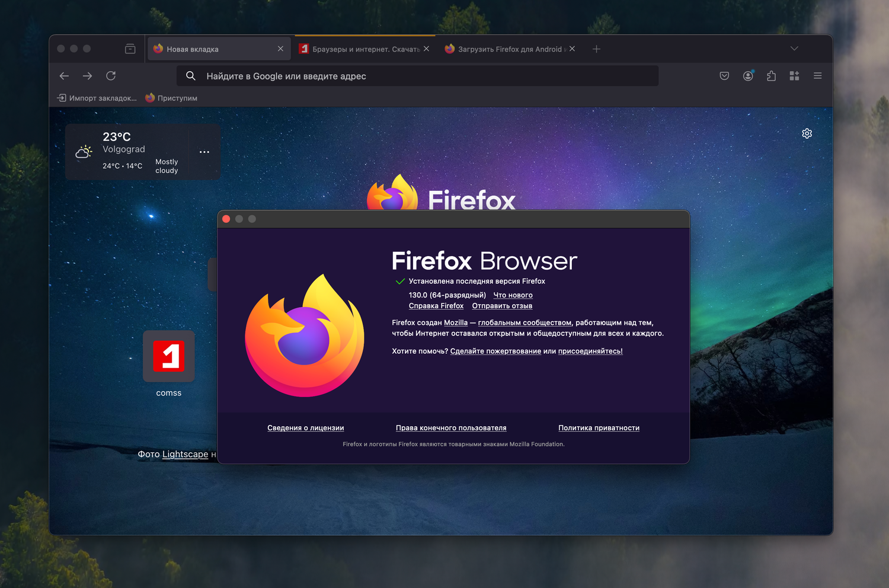Follow the Mozilla link in About dialog
This screenshot has height=588, width=889.
click(x=456, y=323)
